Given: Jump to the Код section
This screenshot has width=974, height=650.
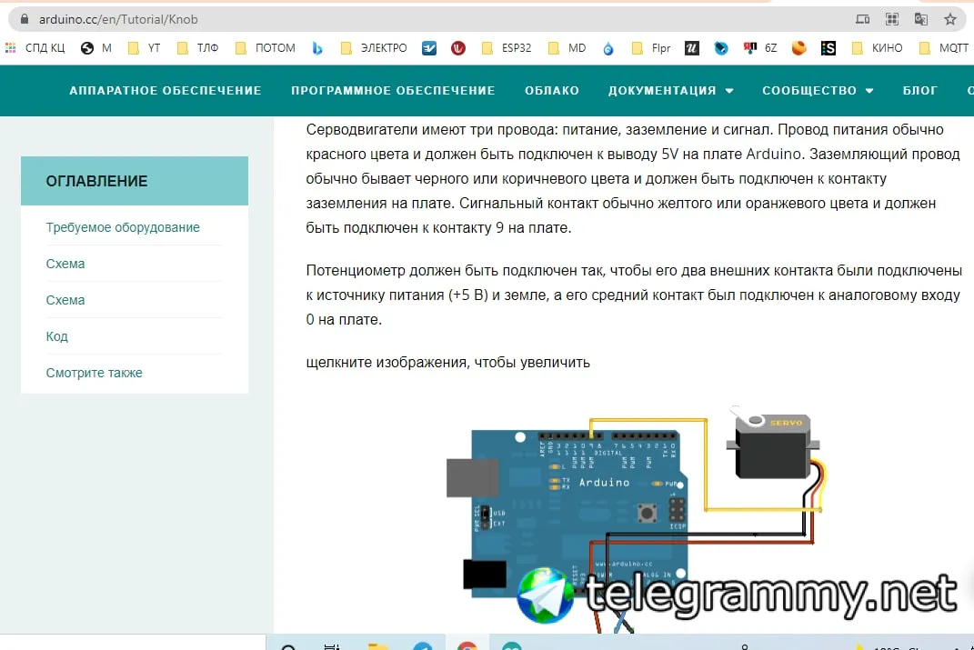Looking at the screenshot, I should coord(56,335).
